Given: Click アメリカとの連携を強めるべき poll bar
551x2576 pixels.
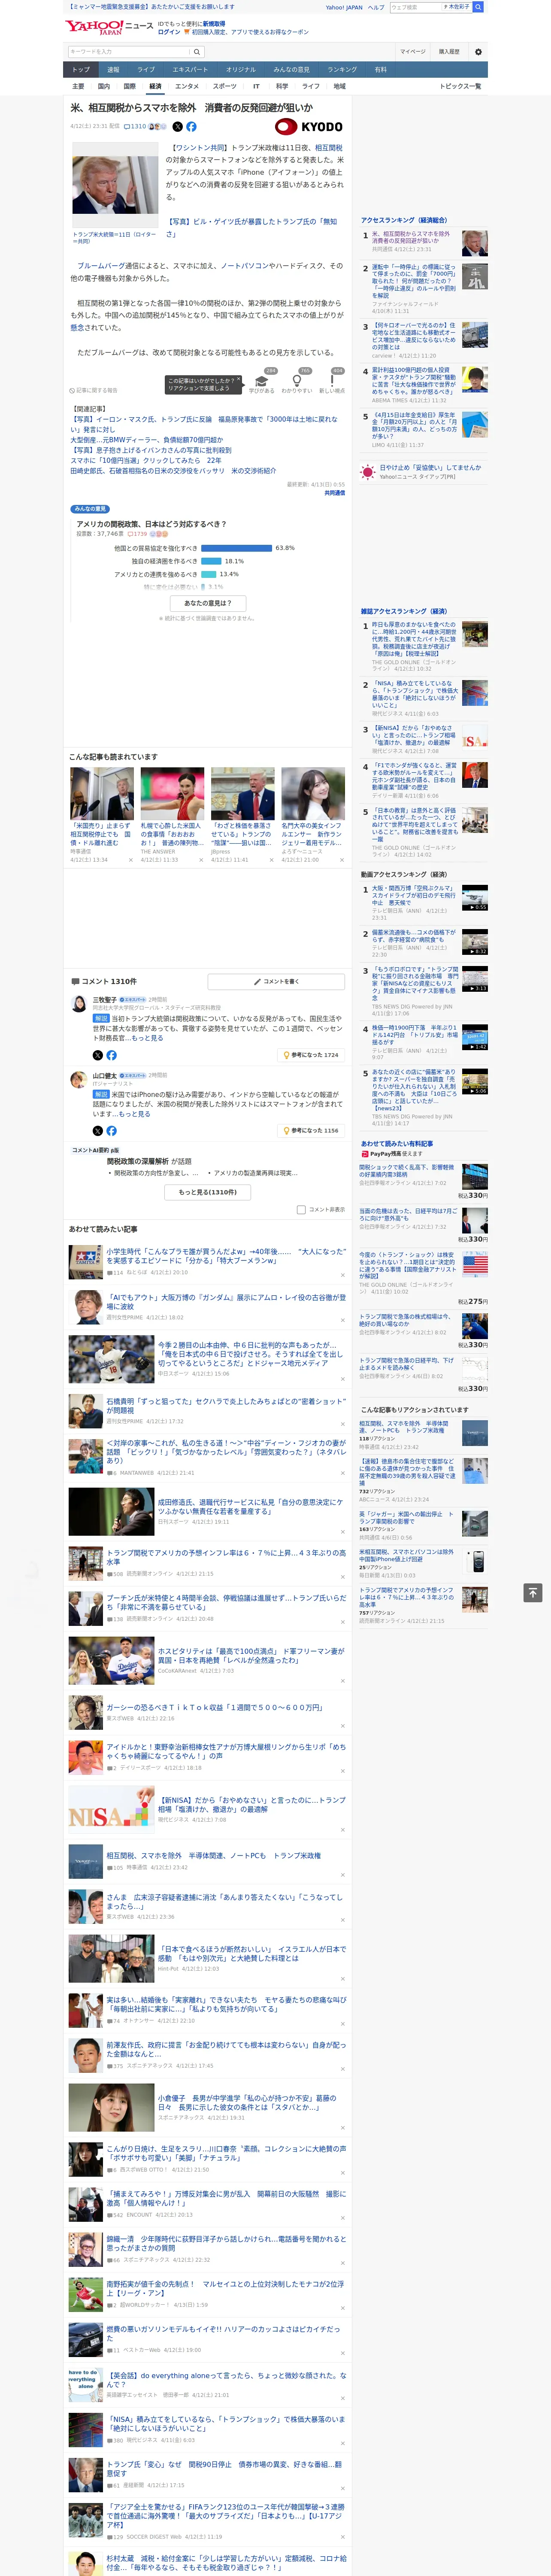Looking at the screenshot, I should click(208, 574).
